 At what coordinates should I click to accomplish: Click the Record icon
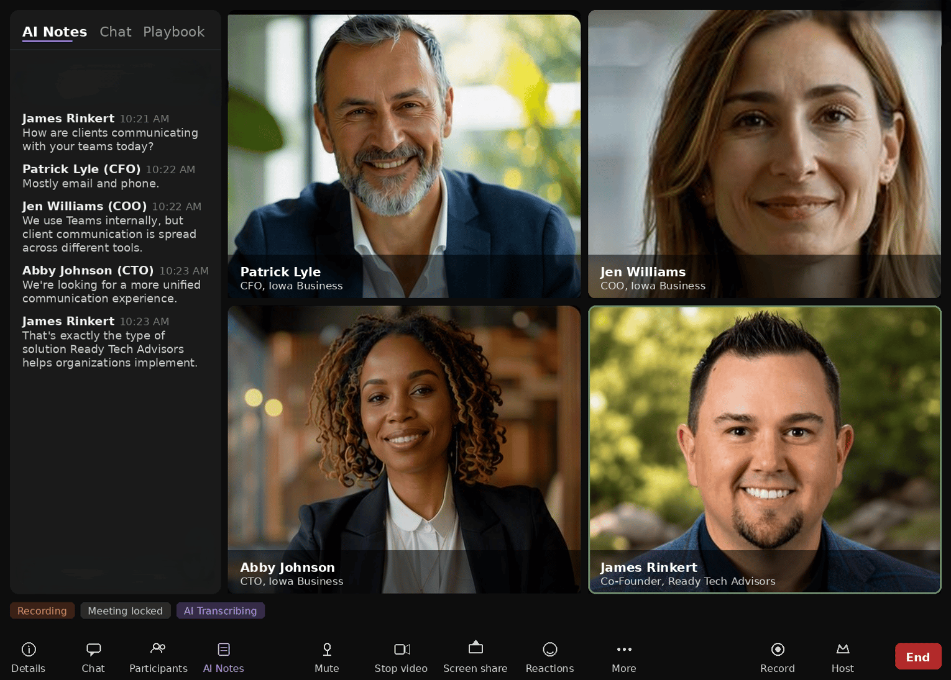pyautogui.click(x=778, y=650)
